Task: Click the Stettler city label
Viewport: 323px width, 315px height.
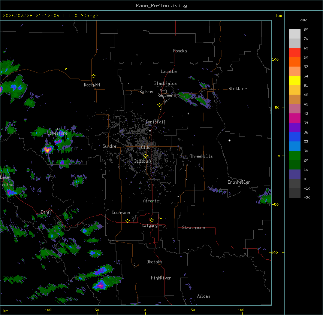Action: click(x=238, y=89)
